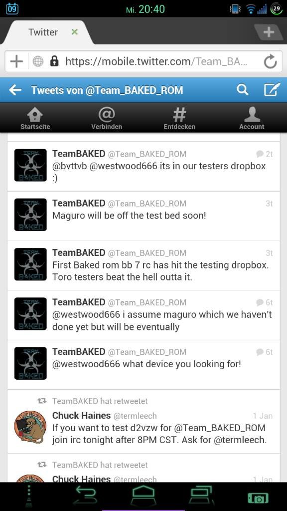Compose a new tweet with quill icon

click(x=272, y=90)
